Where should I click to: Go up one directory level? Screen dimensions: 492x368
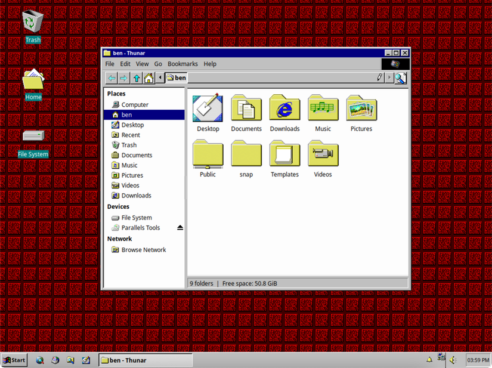coord(137,78)
